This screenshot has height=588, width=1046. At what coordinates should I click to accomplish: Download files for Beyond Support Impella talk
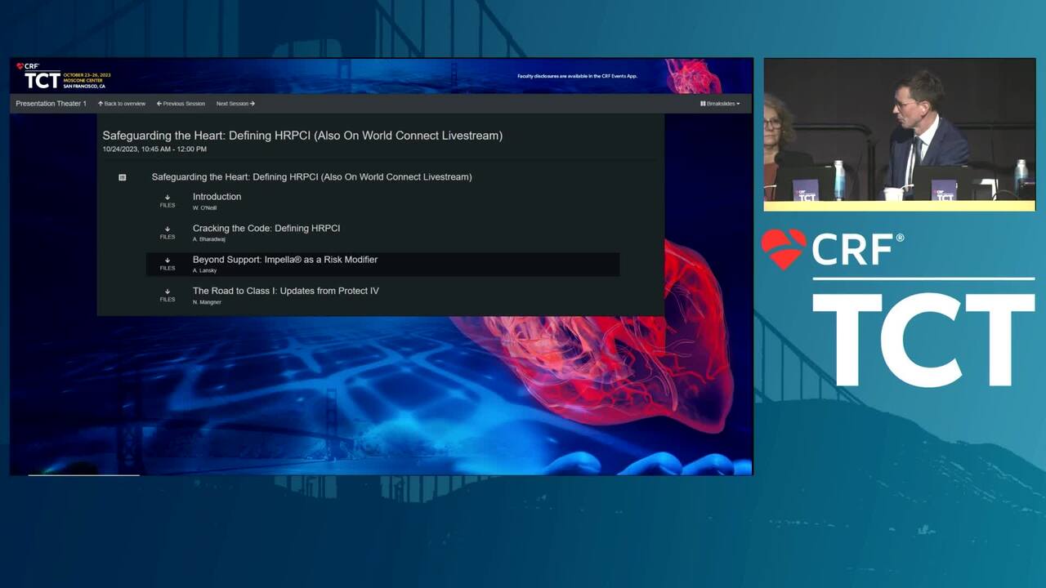tap(168, 264)
